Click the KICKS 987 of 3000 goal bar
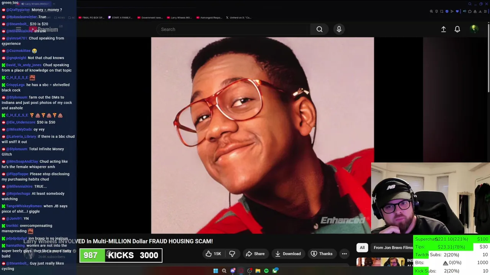 121,255
